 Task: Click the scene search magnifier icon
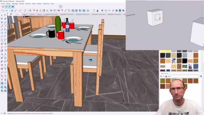click(11, 14)
